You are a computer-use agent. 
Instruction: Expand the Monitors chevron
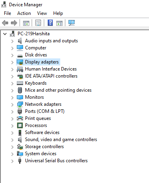coord(12,98)
